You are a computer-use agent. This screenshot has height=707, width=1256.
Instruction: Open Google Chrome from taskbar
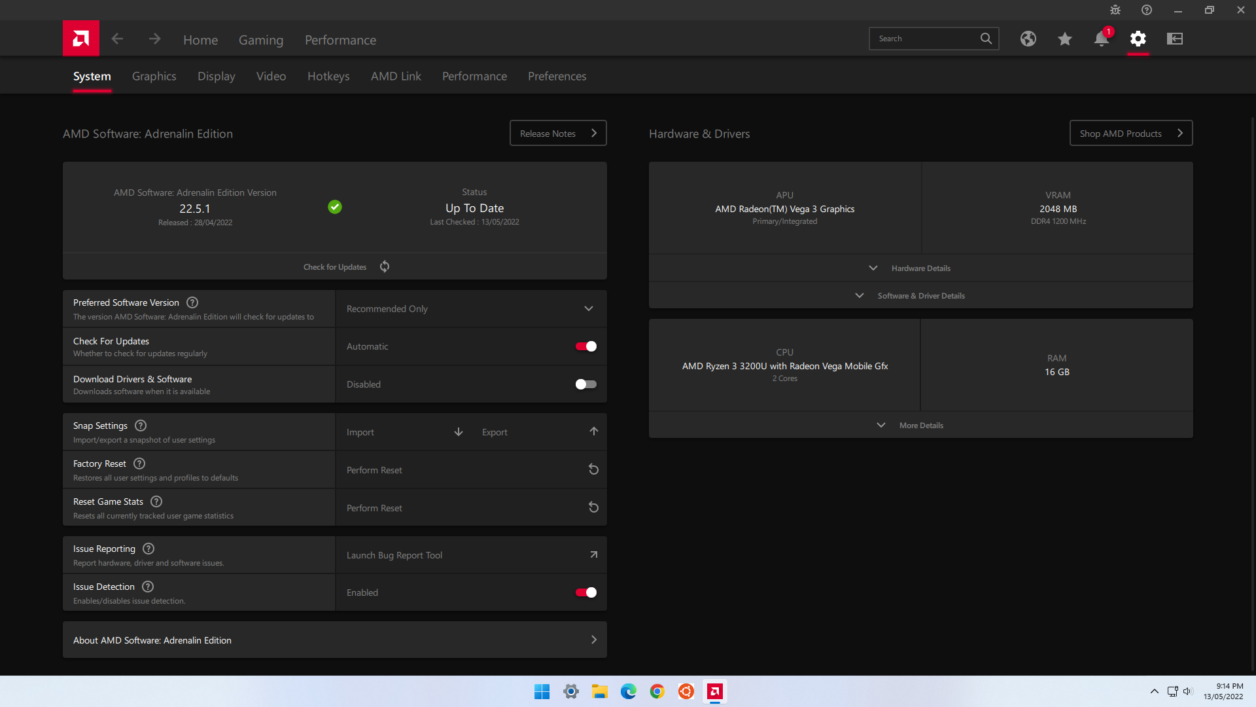[x=657, y=691]
